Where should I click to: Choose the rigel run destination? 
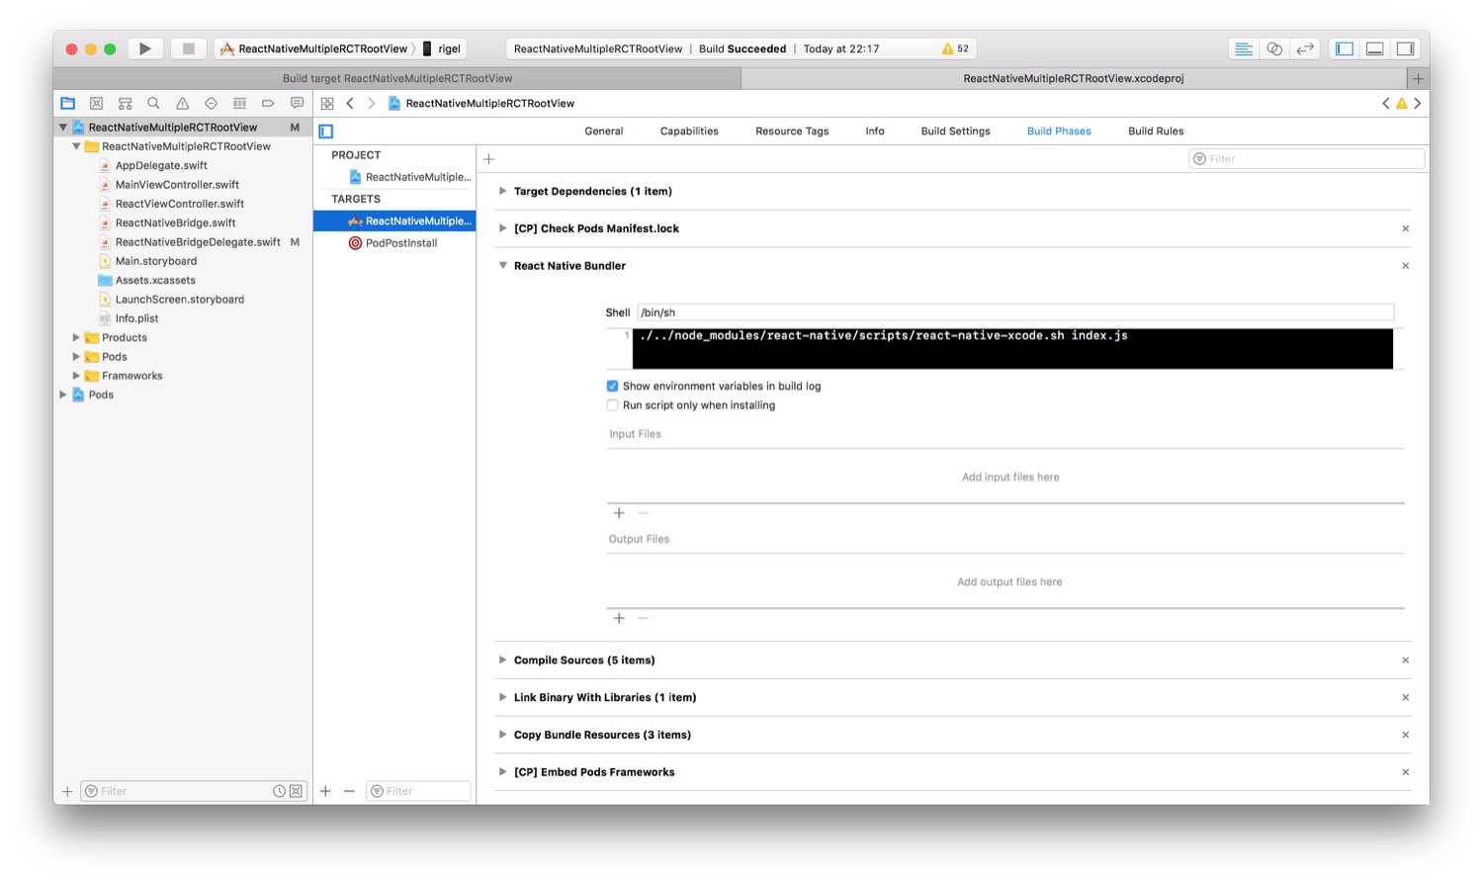click(x=442, y=48)
